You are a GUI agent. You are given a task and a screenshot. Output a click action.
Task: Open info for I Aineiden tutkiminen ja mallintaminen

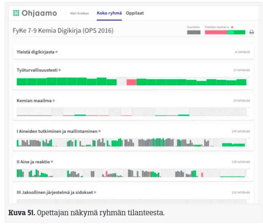pyautogui.click(x=99, y=131)
